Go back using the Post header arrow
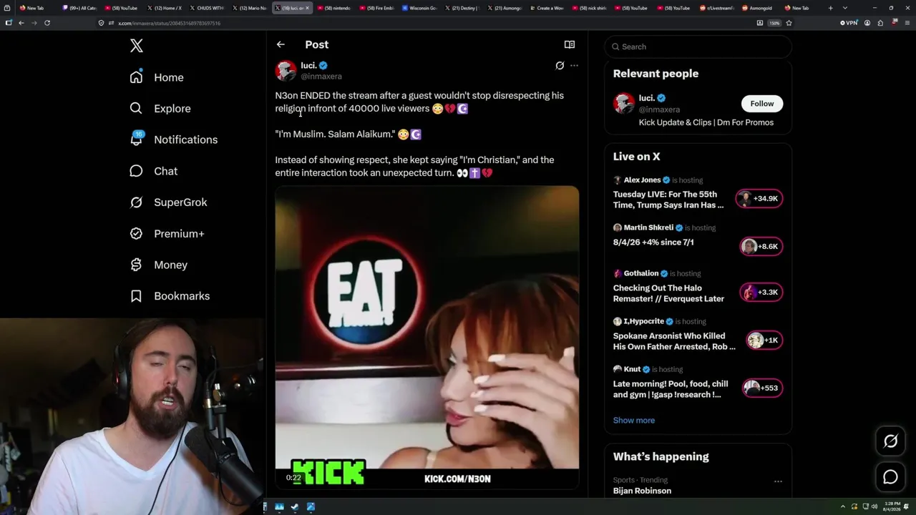This screenshot has width=916, height=515. tap(281, 44)
